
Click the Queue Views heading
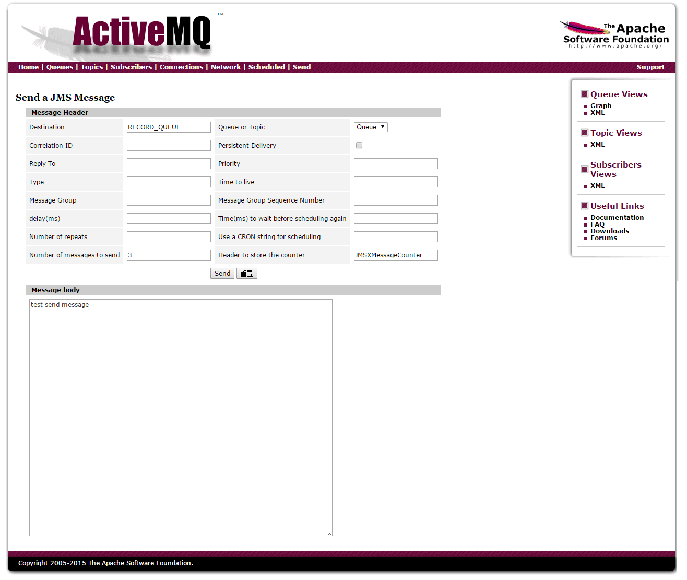pos(619,94)
